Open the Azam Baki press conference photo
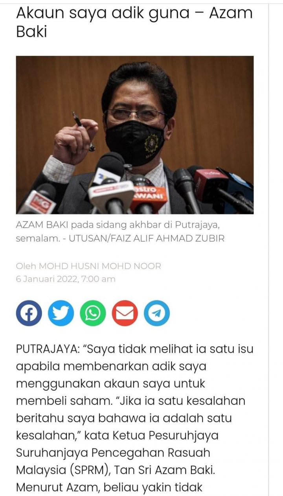This screenshot has height=496, width=283. pos(135,135)
